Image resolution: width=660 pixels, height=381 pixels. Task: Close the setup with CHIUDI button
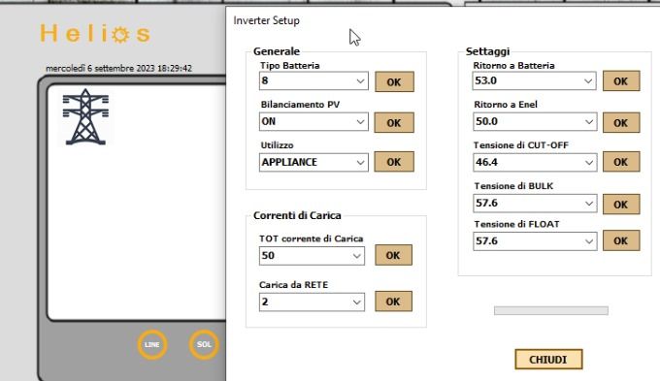(x=548, y=360)
